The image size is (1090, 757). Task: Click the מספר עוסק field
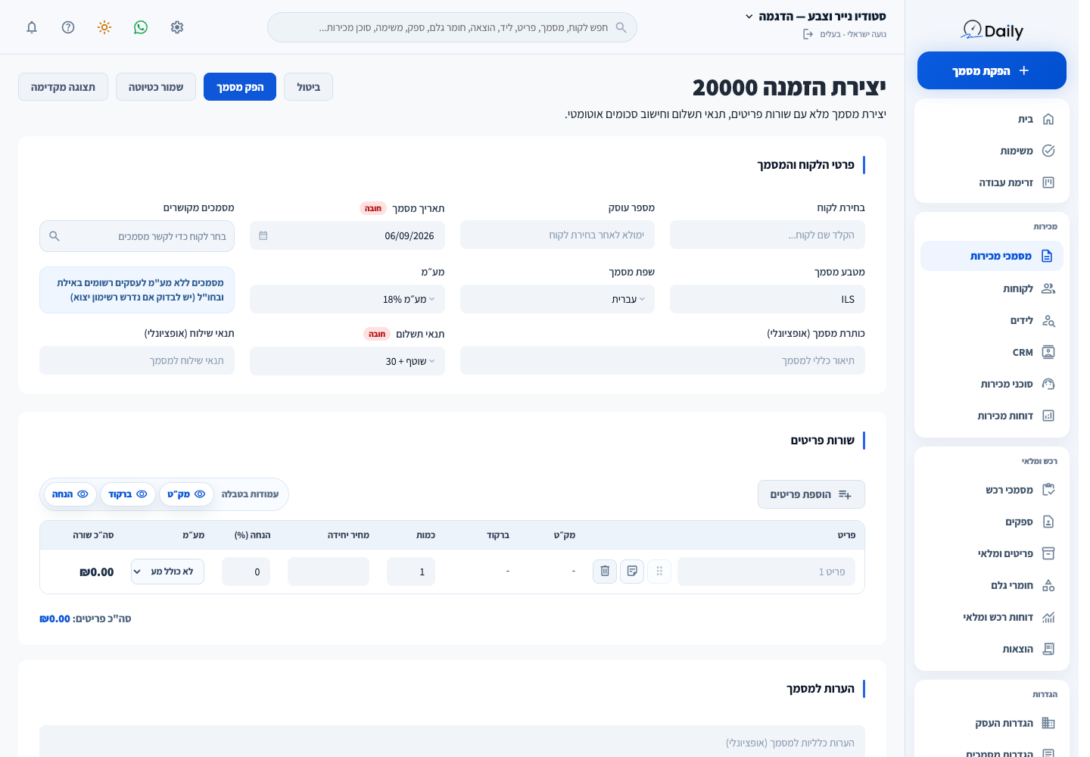pyautogui.click(x=557, y=235)
